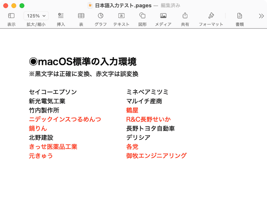Click the 編集済み status in title bar
Screen dimensions: 267x202
pos(171,5)
